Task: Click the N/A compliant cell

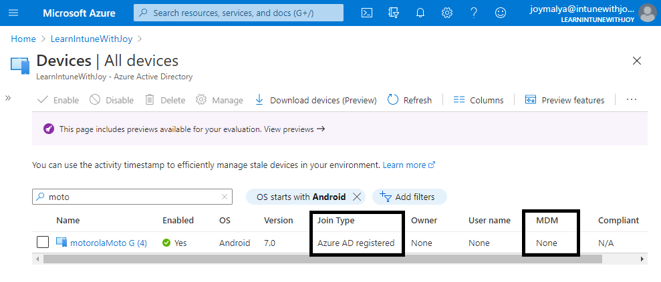Action: (x=606, y=243)
